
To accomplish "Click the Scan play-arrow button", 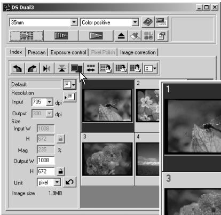I will pyautogui.click(x=96, y=36).
